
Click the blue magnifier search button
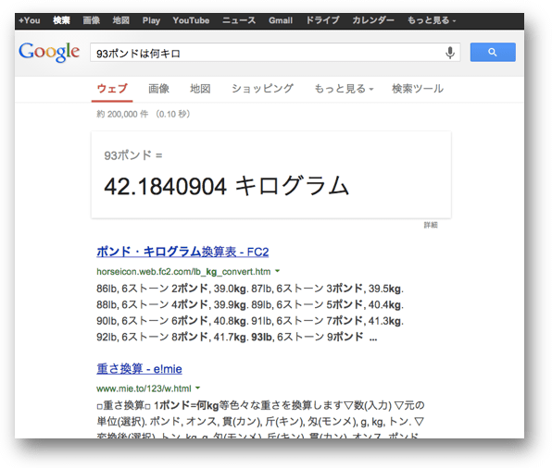click(x=493, y=53)
